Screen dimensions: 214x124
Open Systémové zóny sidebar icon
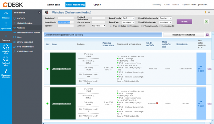(x=6, y=59)
